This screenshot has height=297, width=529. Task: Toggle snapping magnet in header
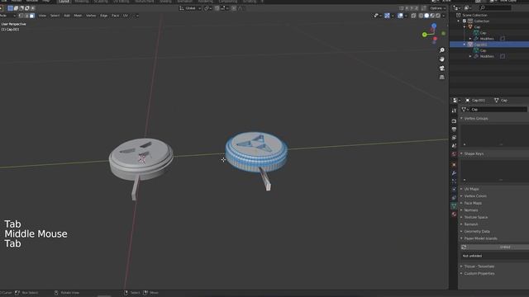tap(217, 8)
